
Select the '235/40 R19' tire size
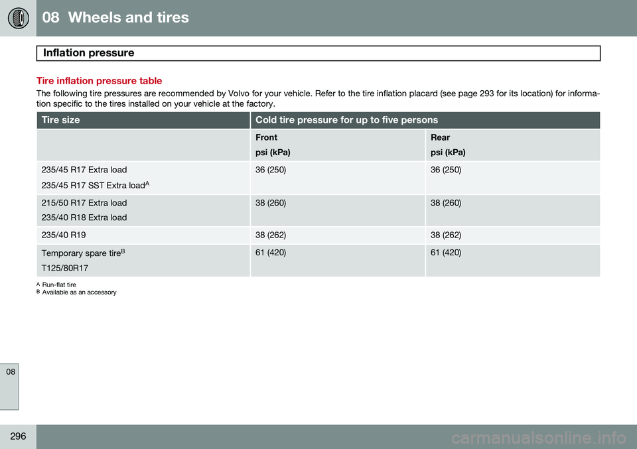(64, 235)
